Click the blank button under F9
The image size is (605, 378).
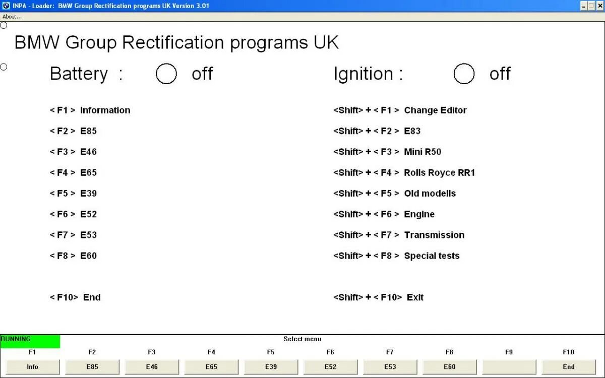point(509,367)
